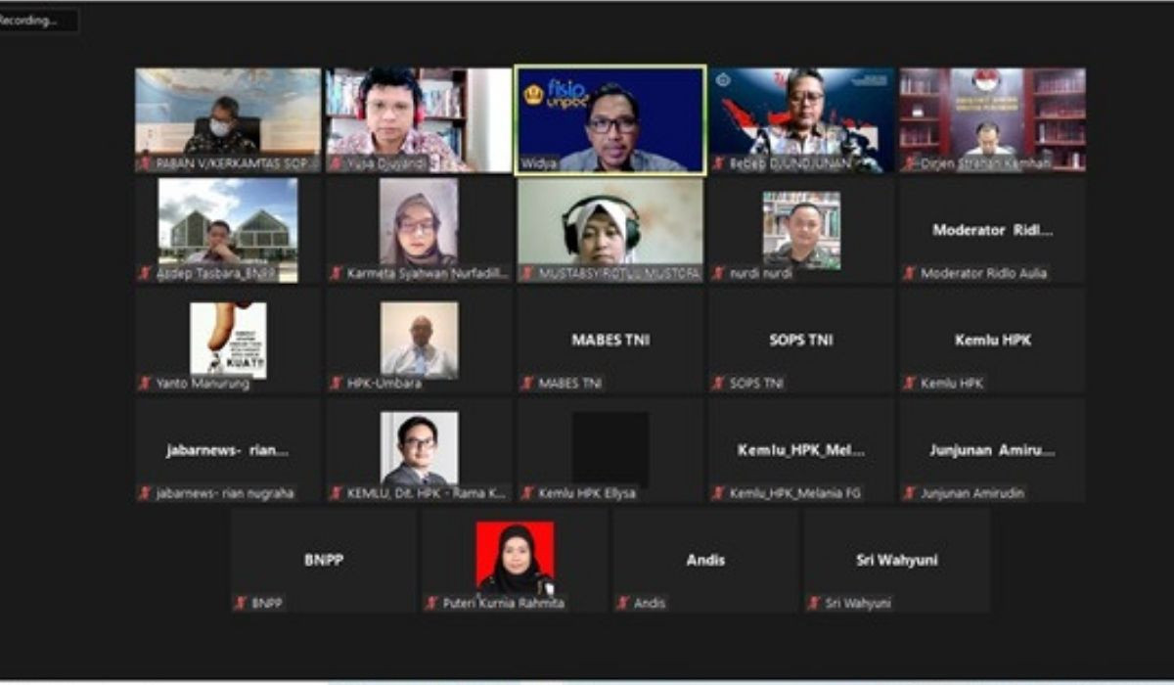Click the Karmeta Syahwan Nurfadilla name label

pyautogui.click(x=423, y=274)
